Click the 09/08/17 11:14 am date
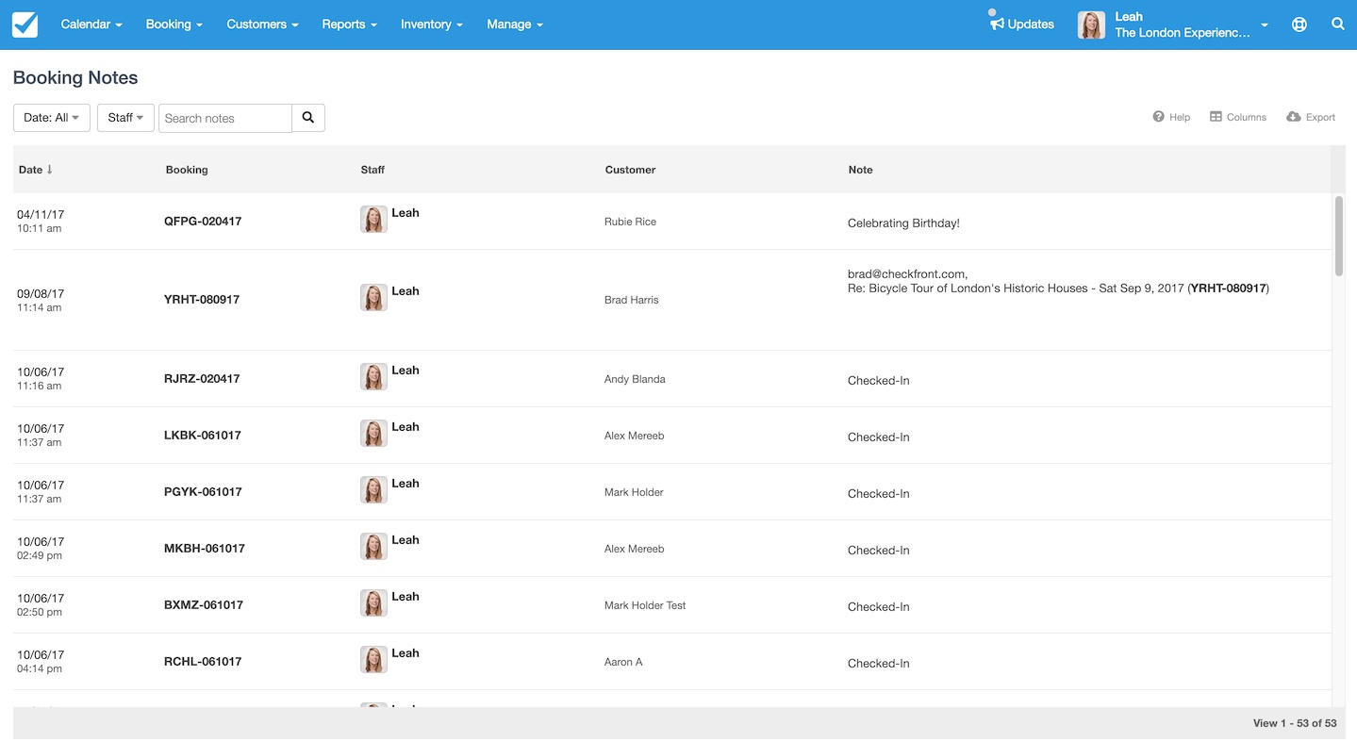 [41, 300]
